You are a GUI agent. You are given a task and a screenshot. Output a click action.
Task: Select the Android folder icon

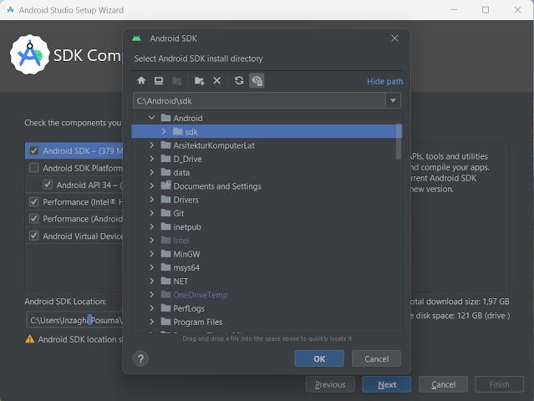coord(165,118)
